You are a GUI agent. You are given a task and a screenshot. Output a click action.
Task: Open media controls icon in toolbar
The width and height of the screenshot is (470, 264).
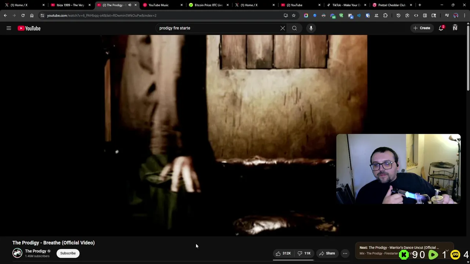[447, 15]
